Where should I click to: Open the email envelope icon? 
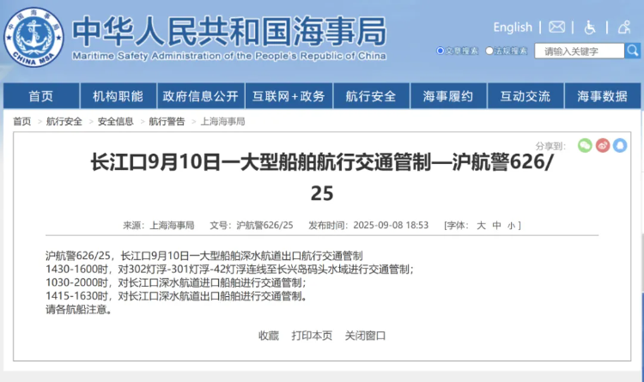pyautogui.click(x=557, y=27)
